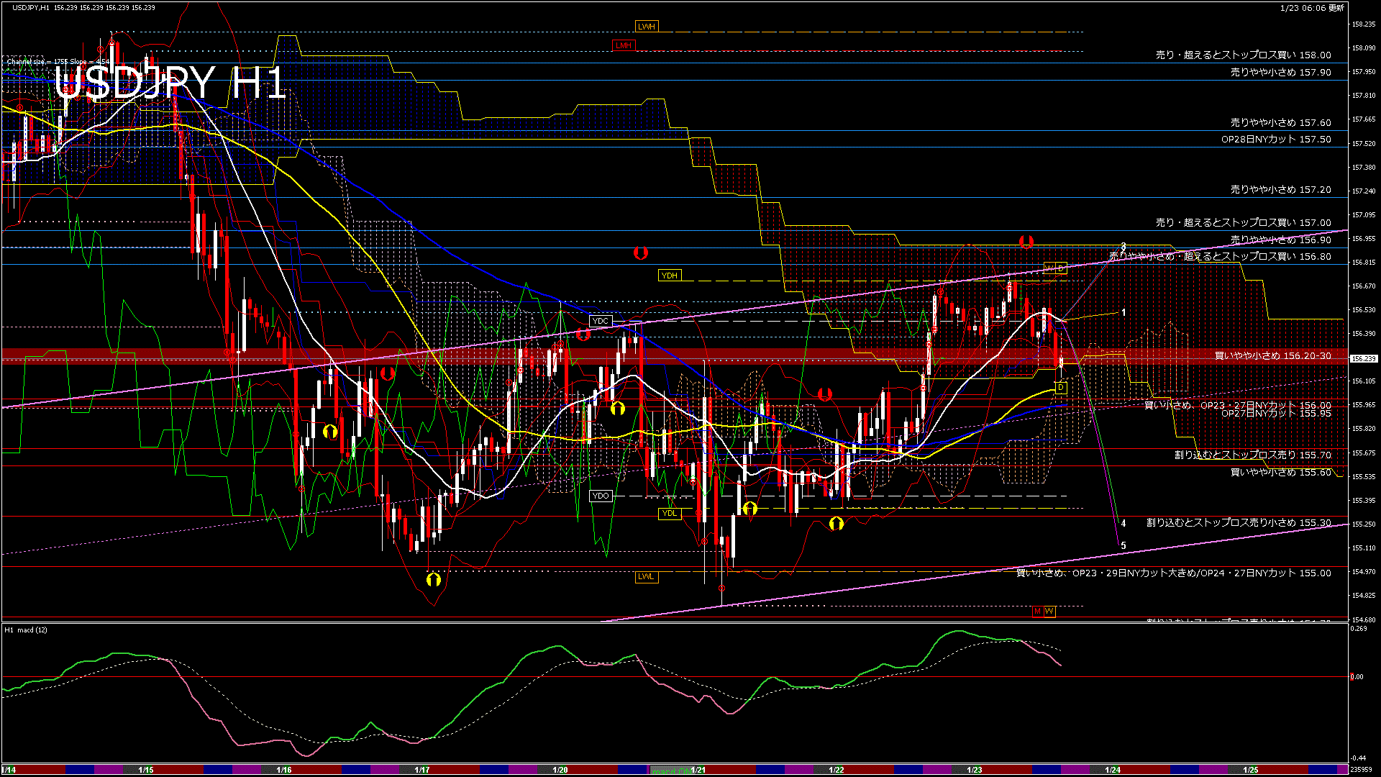Select the sell order note at 158.00
The height and width of the screenshot is (777, 1381).
pyautogui.click(x=1243, y=55)
